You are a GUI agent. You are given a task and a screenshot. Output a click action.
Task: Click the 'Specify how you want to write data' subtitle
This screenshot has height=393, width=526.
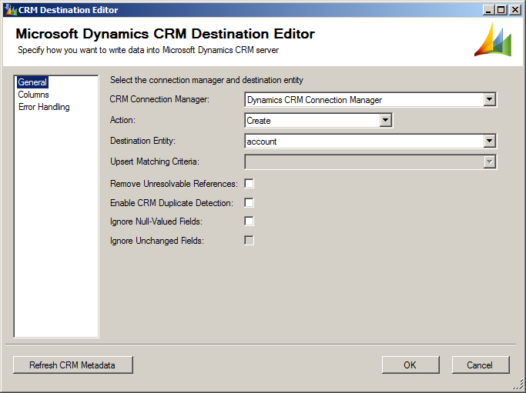point(149,50)
